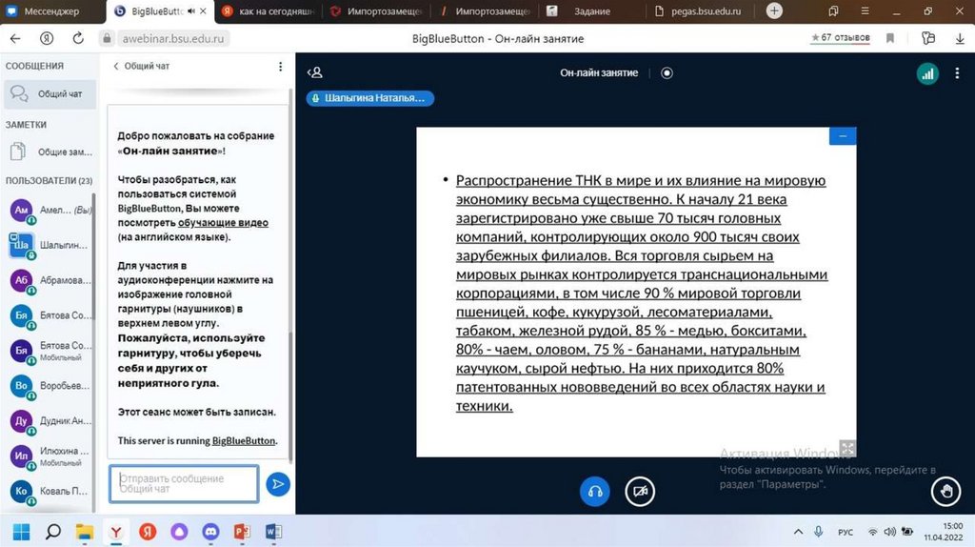Bookmark this page icon
Image resolution: width=975 pixels, height=547 pixels.
click(890, 38)
